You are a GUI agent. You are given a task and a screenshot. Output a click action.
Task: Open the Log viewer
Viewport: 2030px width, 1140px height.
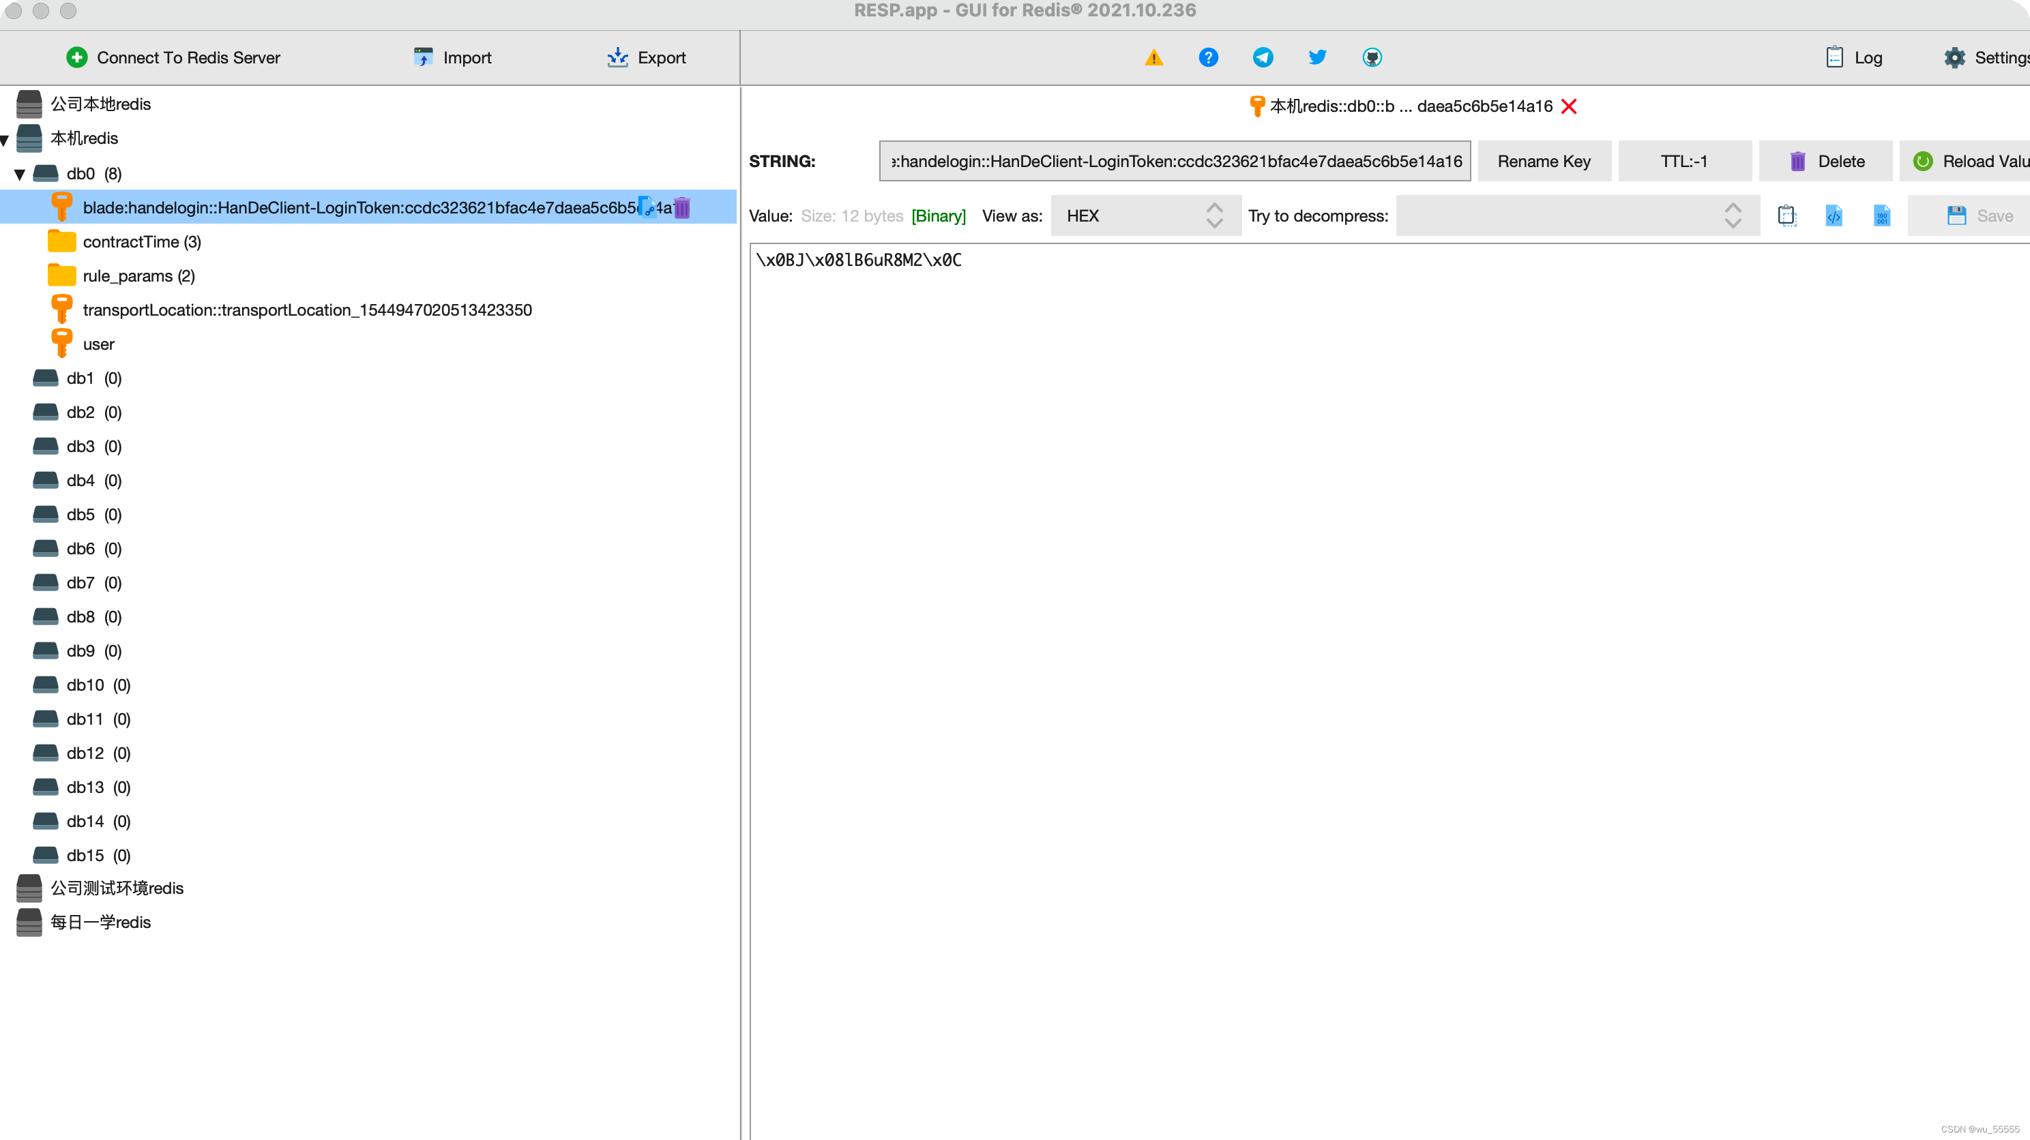[1853, 57]
